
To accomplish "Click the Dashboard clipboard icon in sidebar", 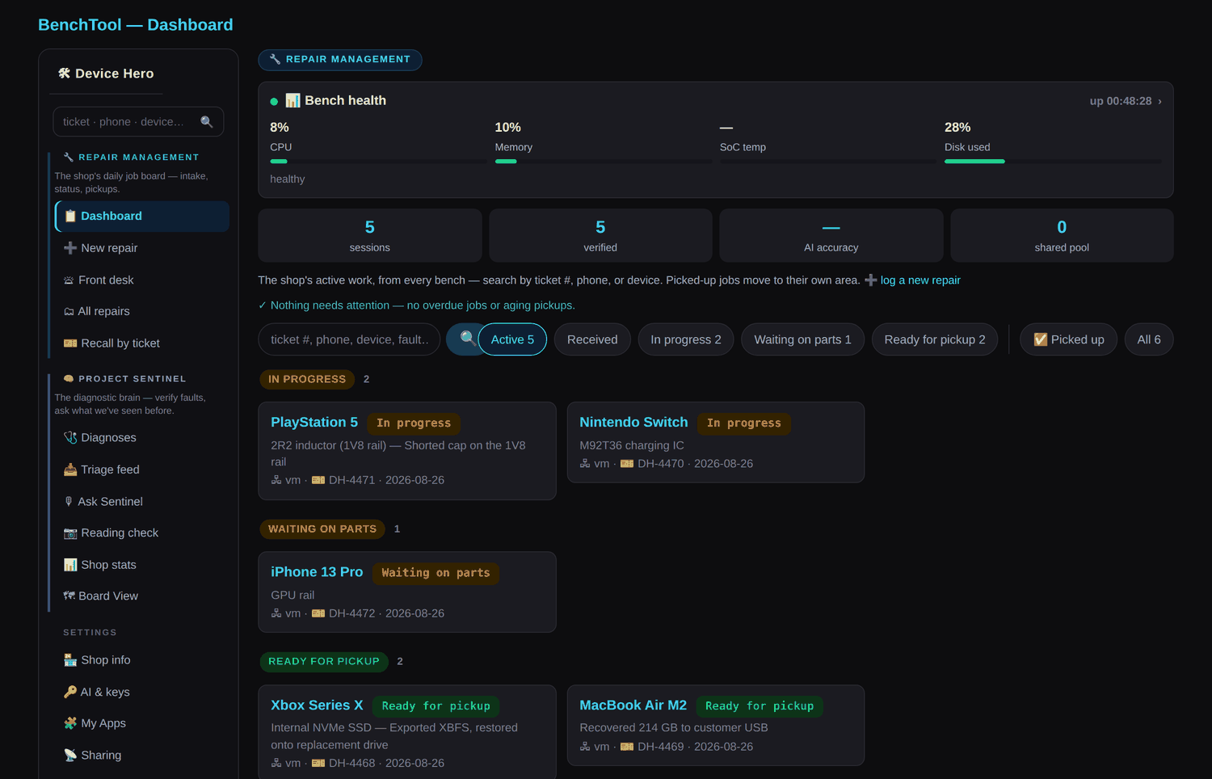I will [70, 216].
